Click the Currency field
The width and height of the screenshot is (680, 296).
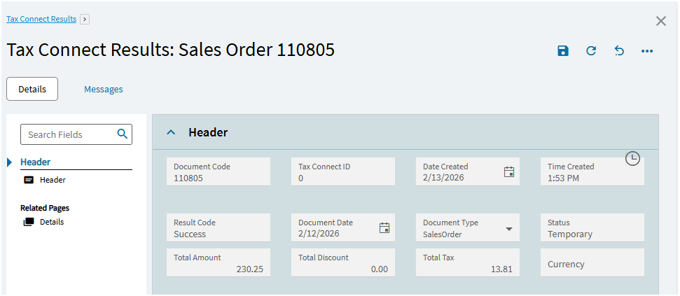[592, 265]
